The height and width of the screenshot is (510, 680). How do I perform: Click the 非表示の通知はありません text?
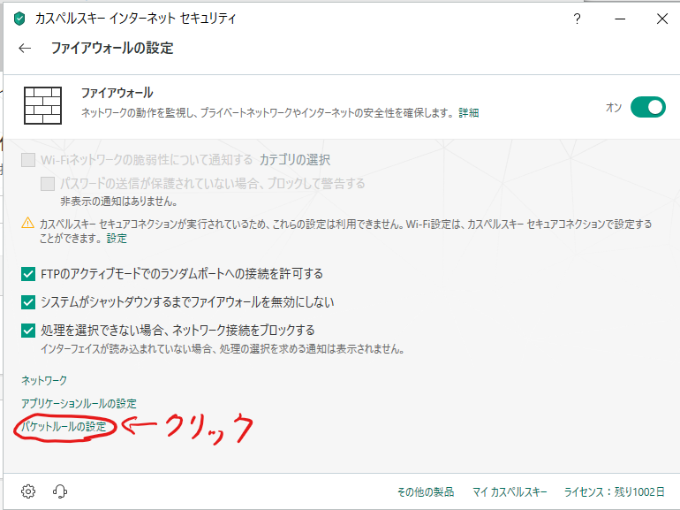coord(119,202)
